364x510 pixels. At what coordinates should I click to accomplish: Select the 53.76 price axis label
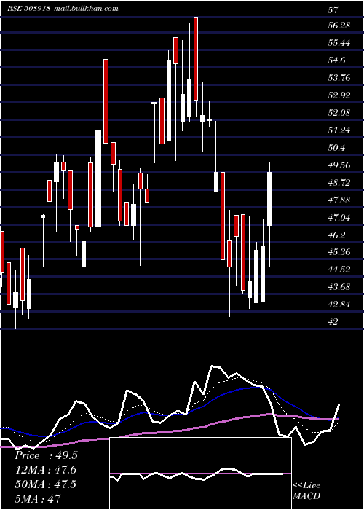click(339, 78)
